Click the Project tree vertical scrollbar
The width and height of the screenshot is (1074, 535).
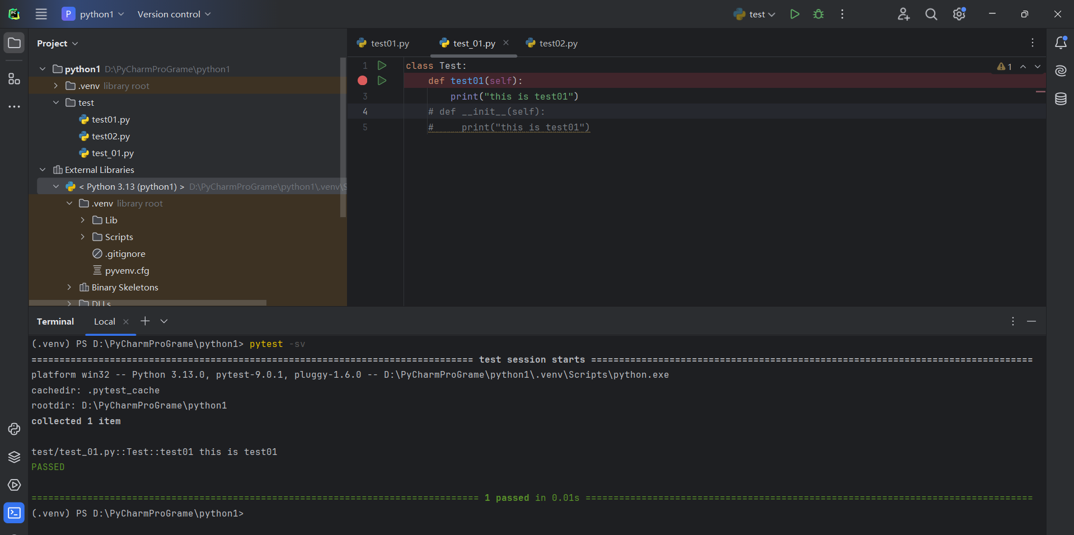click(x=343, y=137)
